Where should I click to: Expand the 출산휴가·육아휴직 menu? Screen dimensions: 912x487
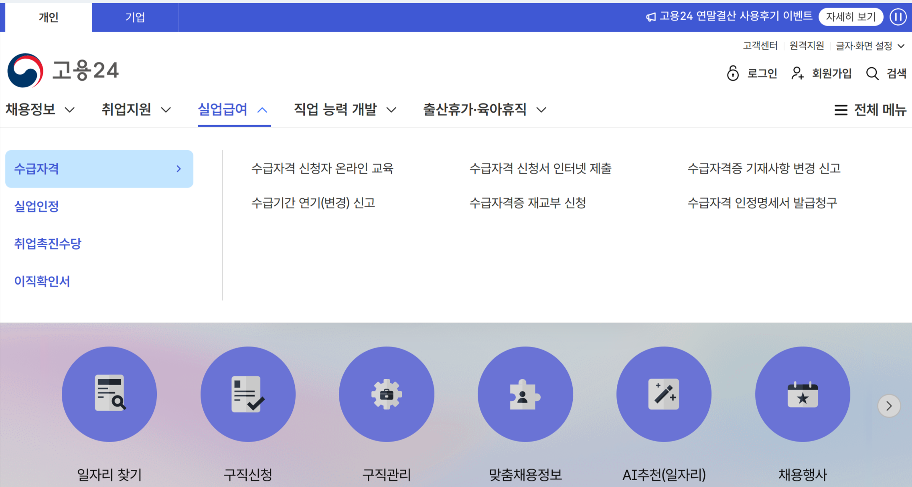pyautogui.click(x=484, y=109)
